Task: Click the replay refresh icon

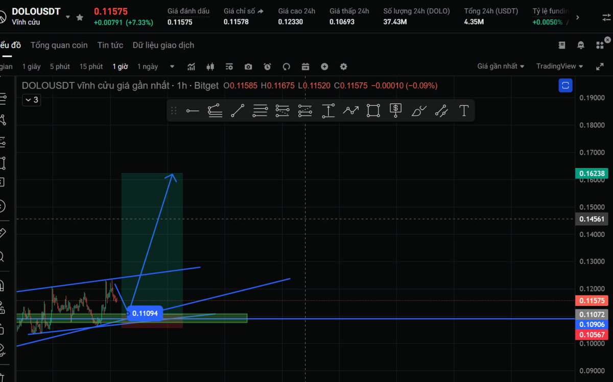Action: pos(286,66)
